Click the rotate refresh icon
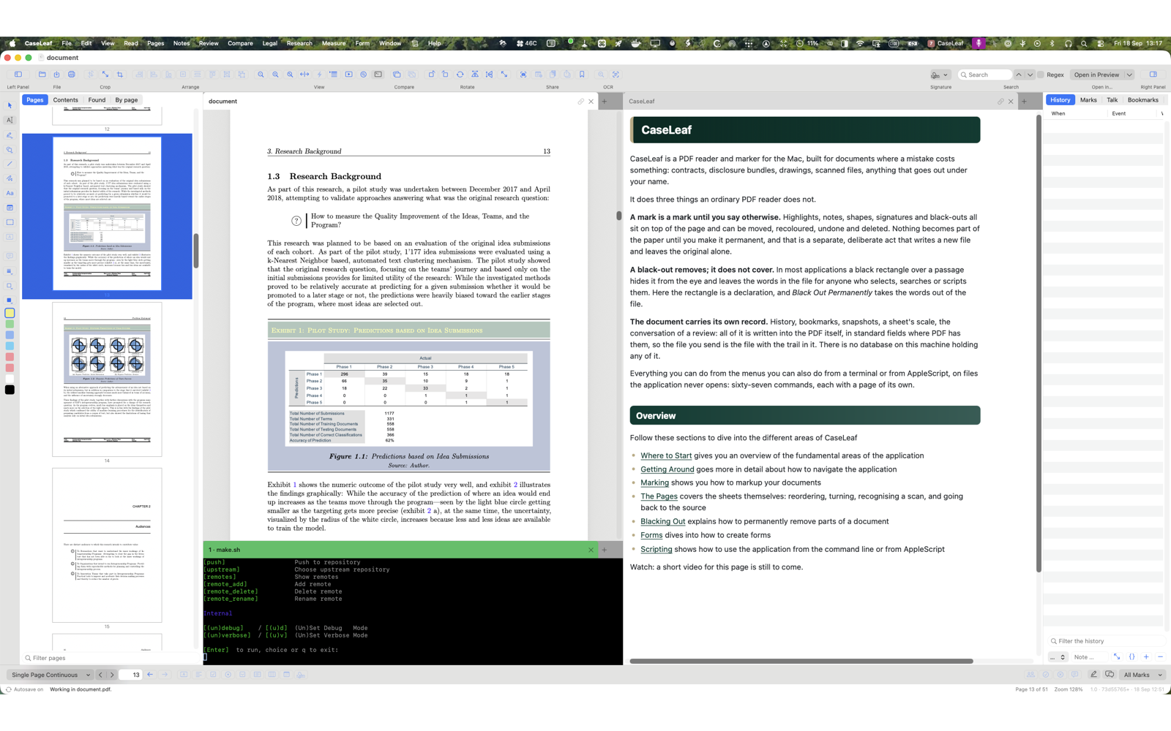1171x731 pixels. [x=460, y=75]
